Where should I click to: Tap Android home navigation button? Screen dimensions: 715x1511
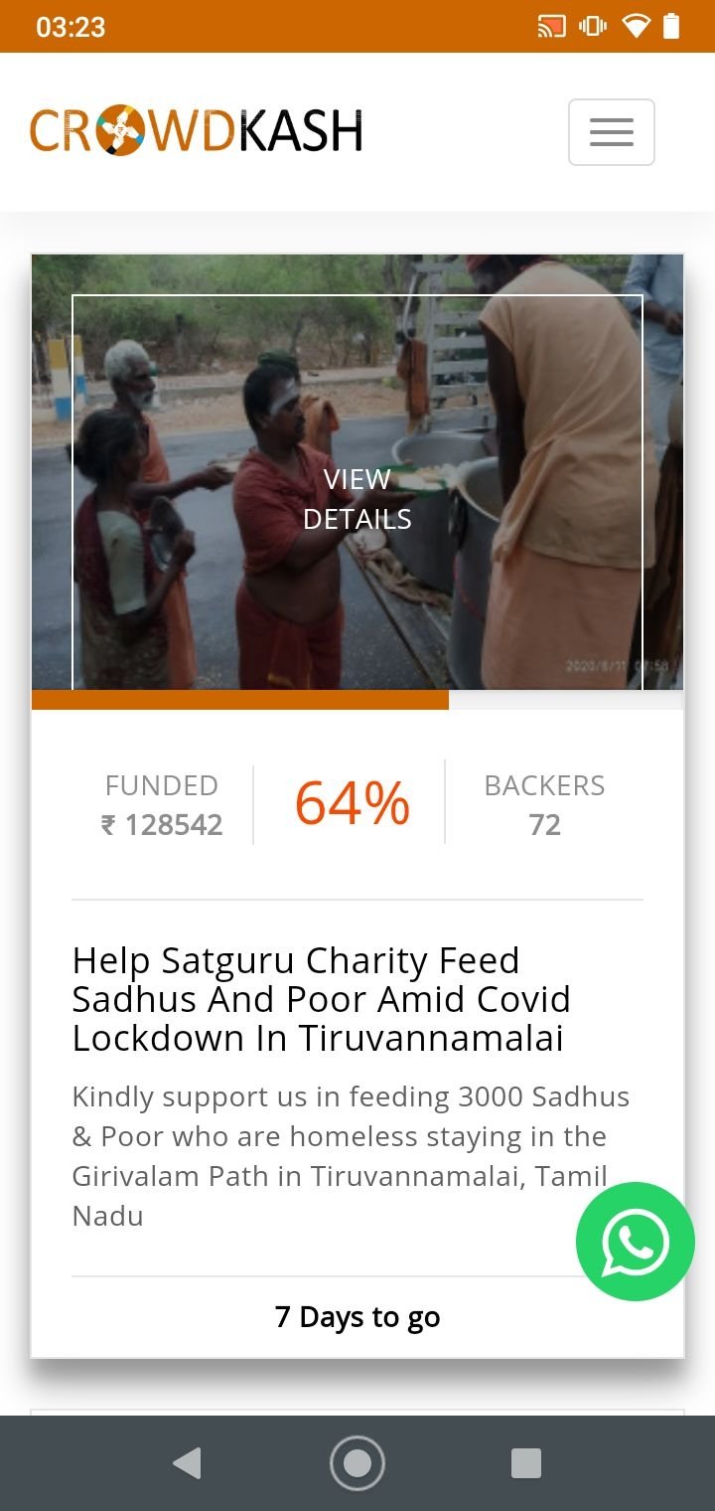[x=357, y=1463]
